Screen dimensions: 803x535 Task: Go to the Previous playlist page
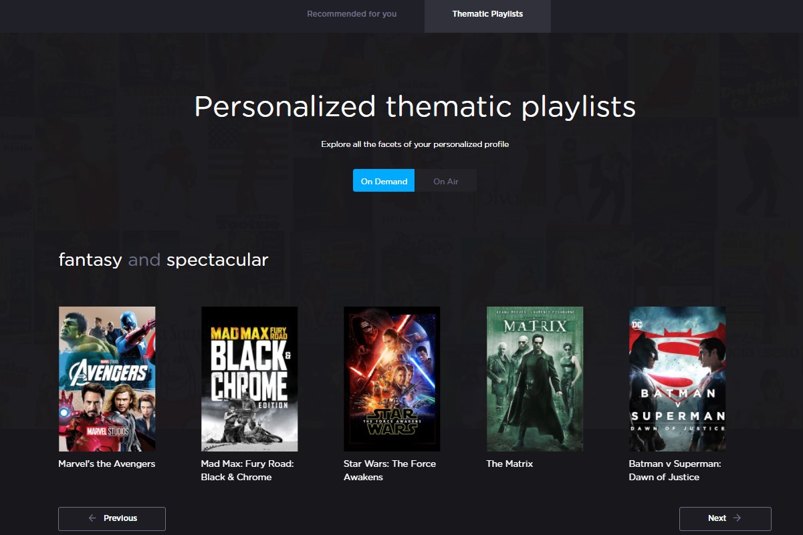pyautogui.click(x=112, y=518)
